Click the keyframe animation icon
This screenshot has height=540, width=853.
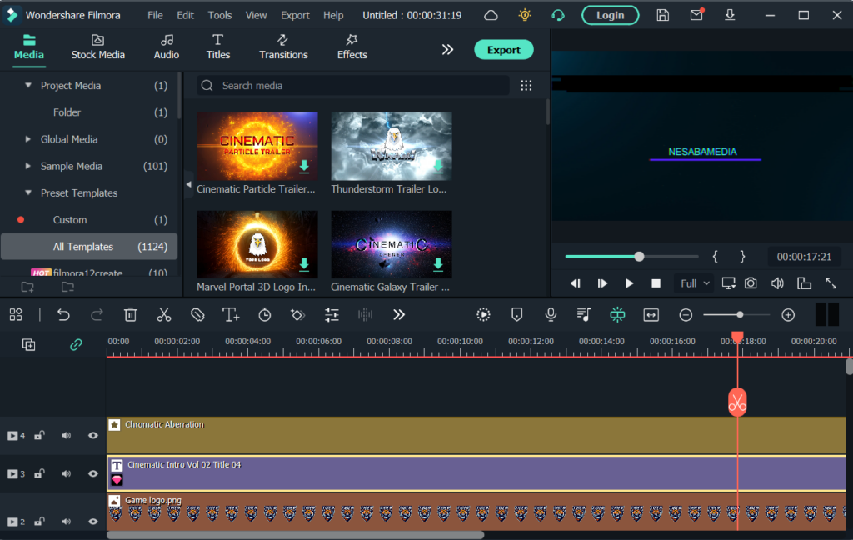[x=297, y=315]
